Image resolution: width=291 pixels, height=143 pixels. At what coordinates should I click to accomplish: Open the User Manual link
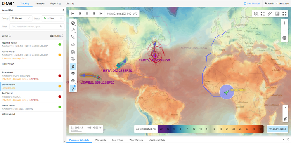pos(252,3)
